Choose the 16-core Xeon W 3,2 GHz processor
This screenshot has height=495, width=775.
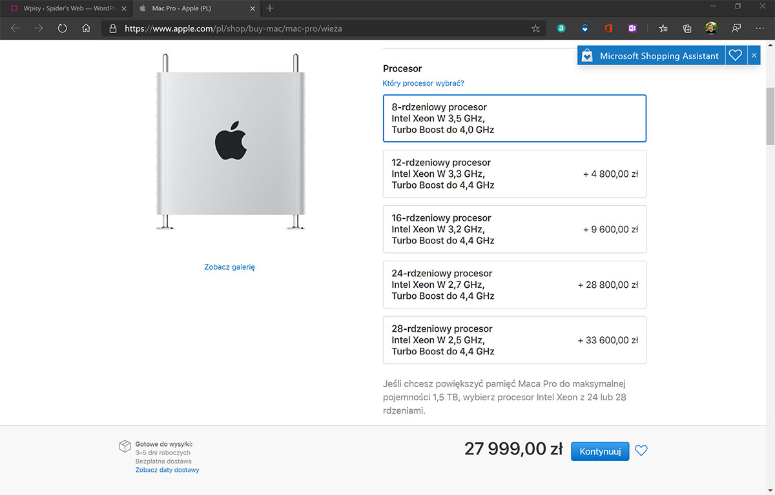[515, 229]
